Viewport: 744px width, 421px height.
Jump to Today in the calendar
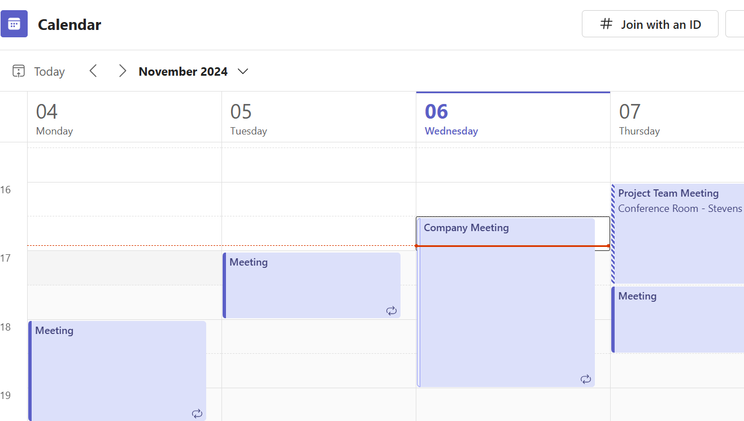point(38,72)
